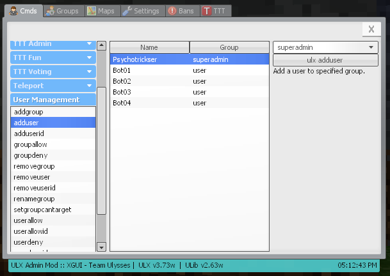The width and height of the screenshot is (390, 276).
Task: Switch to the Bans tab
Action: point(183,11)
